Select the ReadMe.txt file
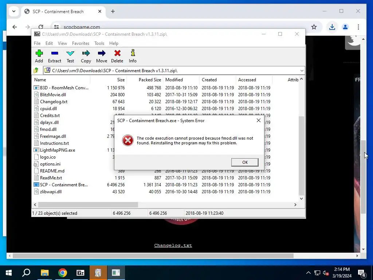373x280 pixels. (51, 178)
